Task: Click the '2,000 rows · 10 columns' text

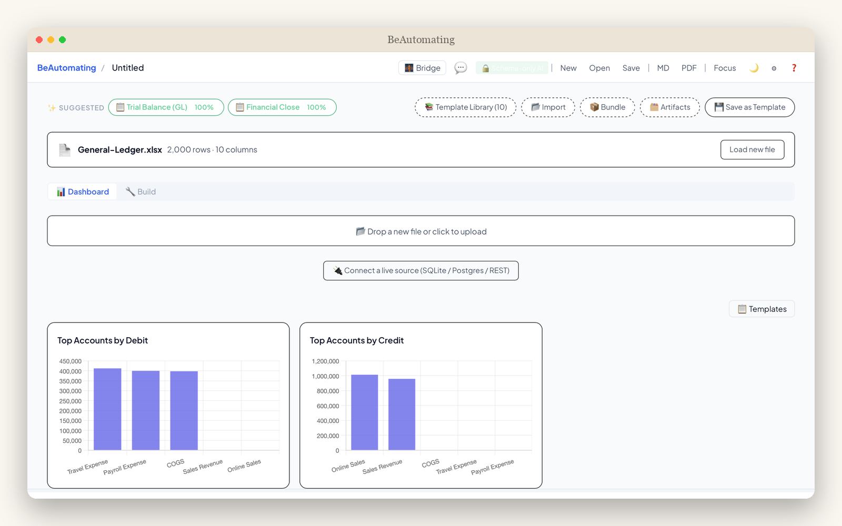Action: pyautogui.click(x=212, y=150)
